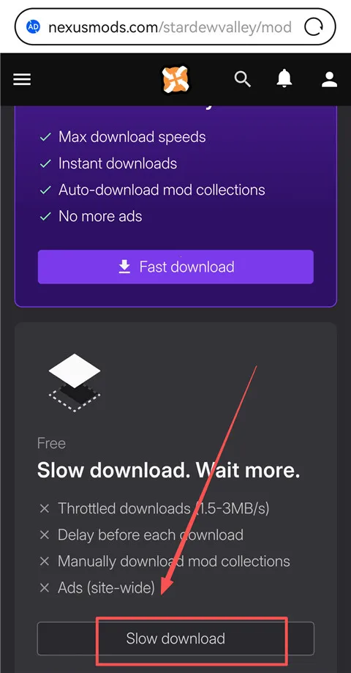
Task: Click the Fast download button
Action: pos(175,267)
